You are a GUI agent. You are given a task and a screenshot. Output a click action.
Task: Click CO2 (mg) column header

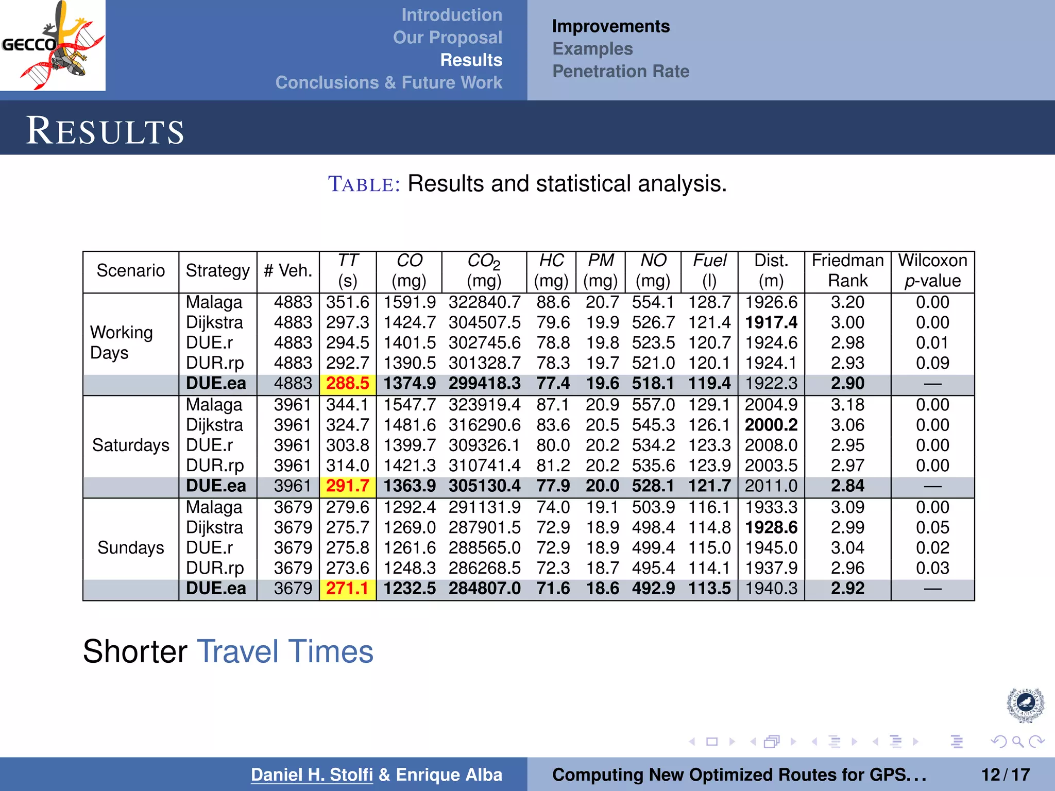click(484, 271)
